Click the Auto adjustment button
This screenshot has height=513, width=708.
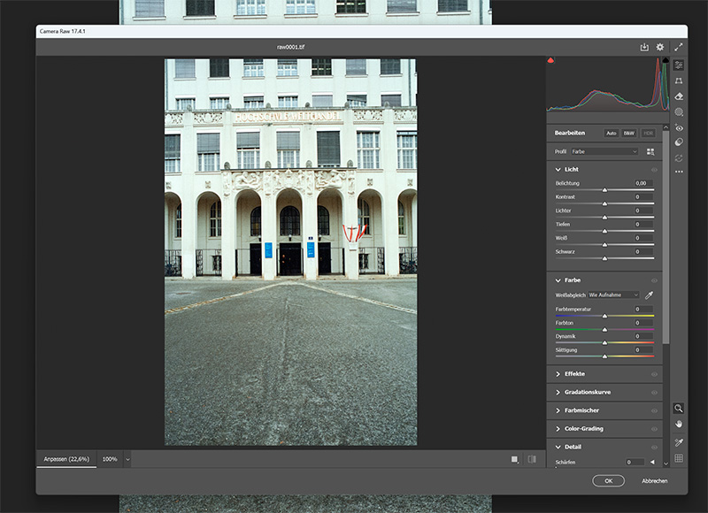coord(612,133)
